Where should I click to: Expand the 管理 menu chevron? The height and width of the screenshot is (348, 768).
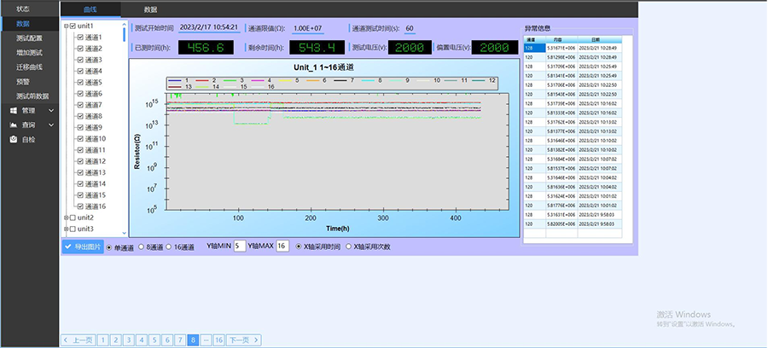point(51,110)
